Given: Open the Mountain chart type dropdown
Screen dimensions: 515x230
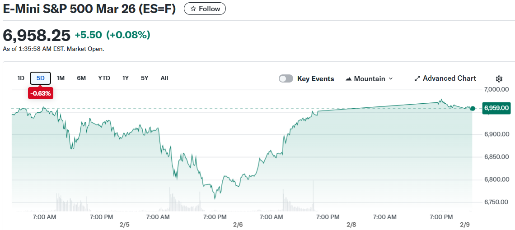Looking at the screenshot, I should 369,79.
